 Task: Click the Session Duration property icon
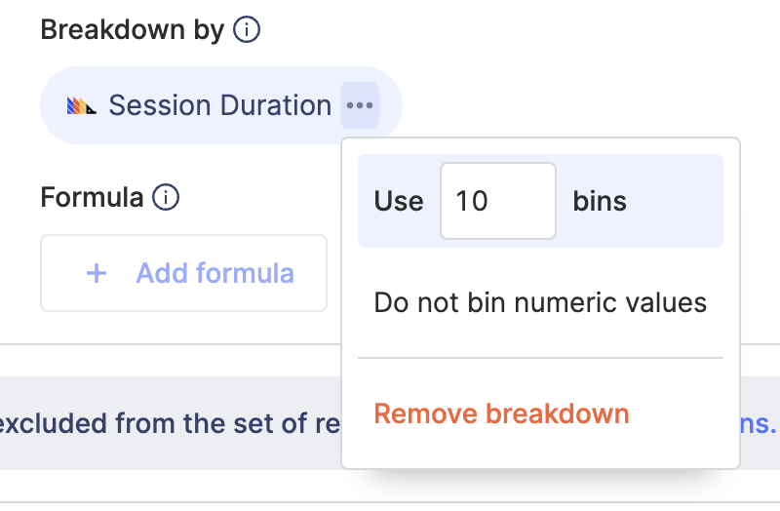pos(81,105)
